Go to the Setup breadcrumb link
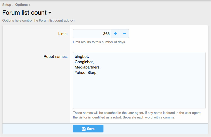 pyautogui.click(x=7, y=5)
